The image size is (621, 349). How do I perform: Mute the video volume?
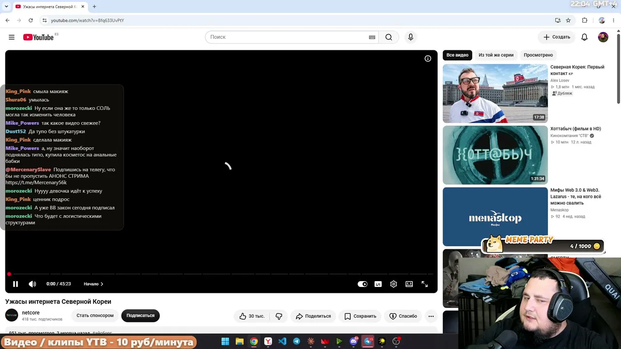point(32,284)
